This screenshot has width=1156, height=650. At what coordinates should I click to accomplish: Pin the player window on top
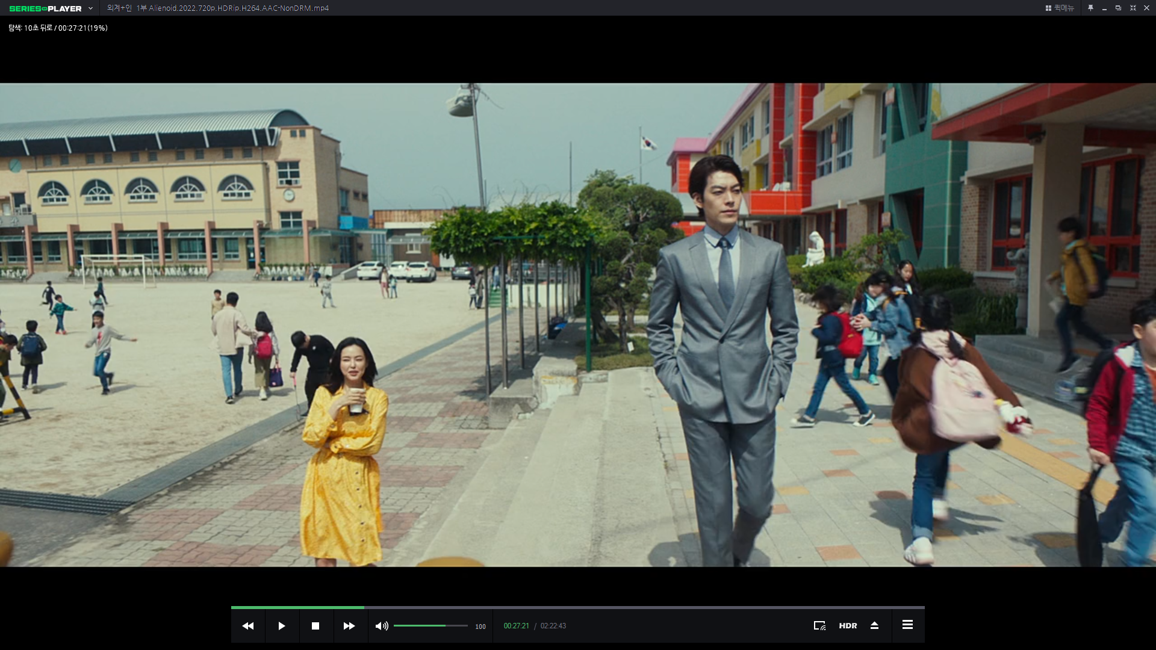[1090, 8]
